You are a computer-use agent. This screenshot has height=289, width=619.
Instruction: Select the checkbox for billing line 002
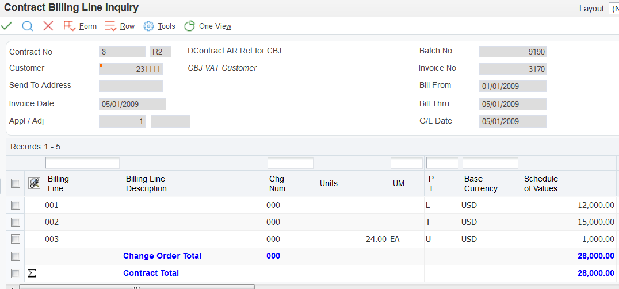16,222
